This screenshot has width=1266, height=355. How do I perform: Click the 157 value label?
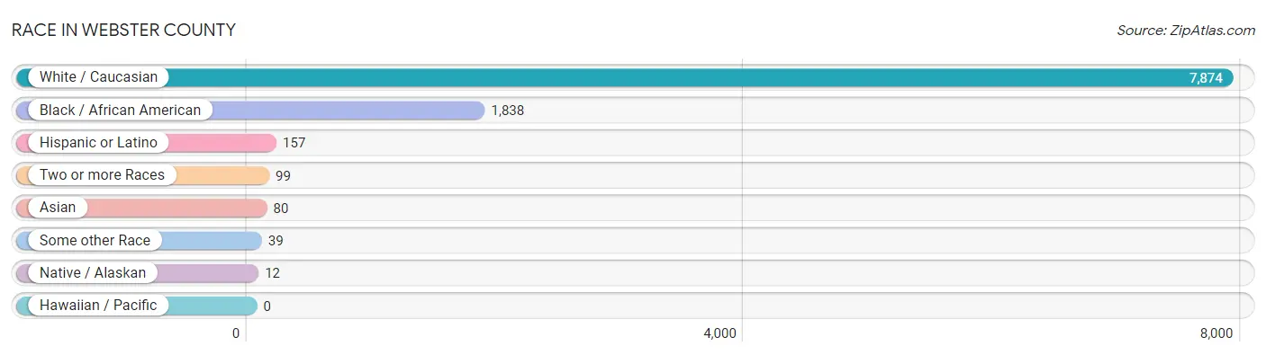(x=294, y=143)
